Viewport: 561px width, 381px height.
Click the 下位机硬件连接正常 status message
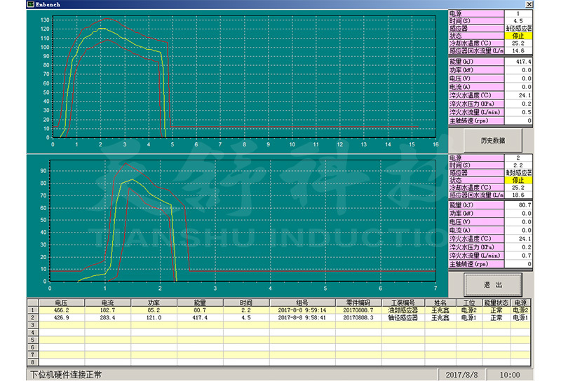[66, 375]
